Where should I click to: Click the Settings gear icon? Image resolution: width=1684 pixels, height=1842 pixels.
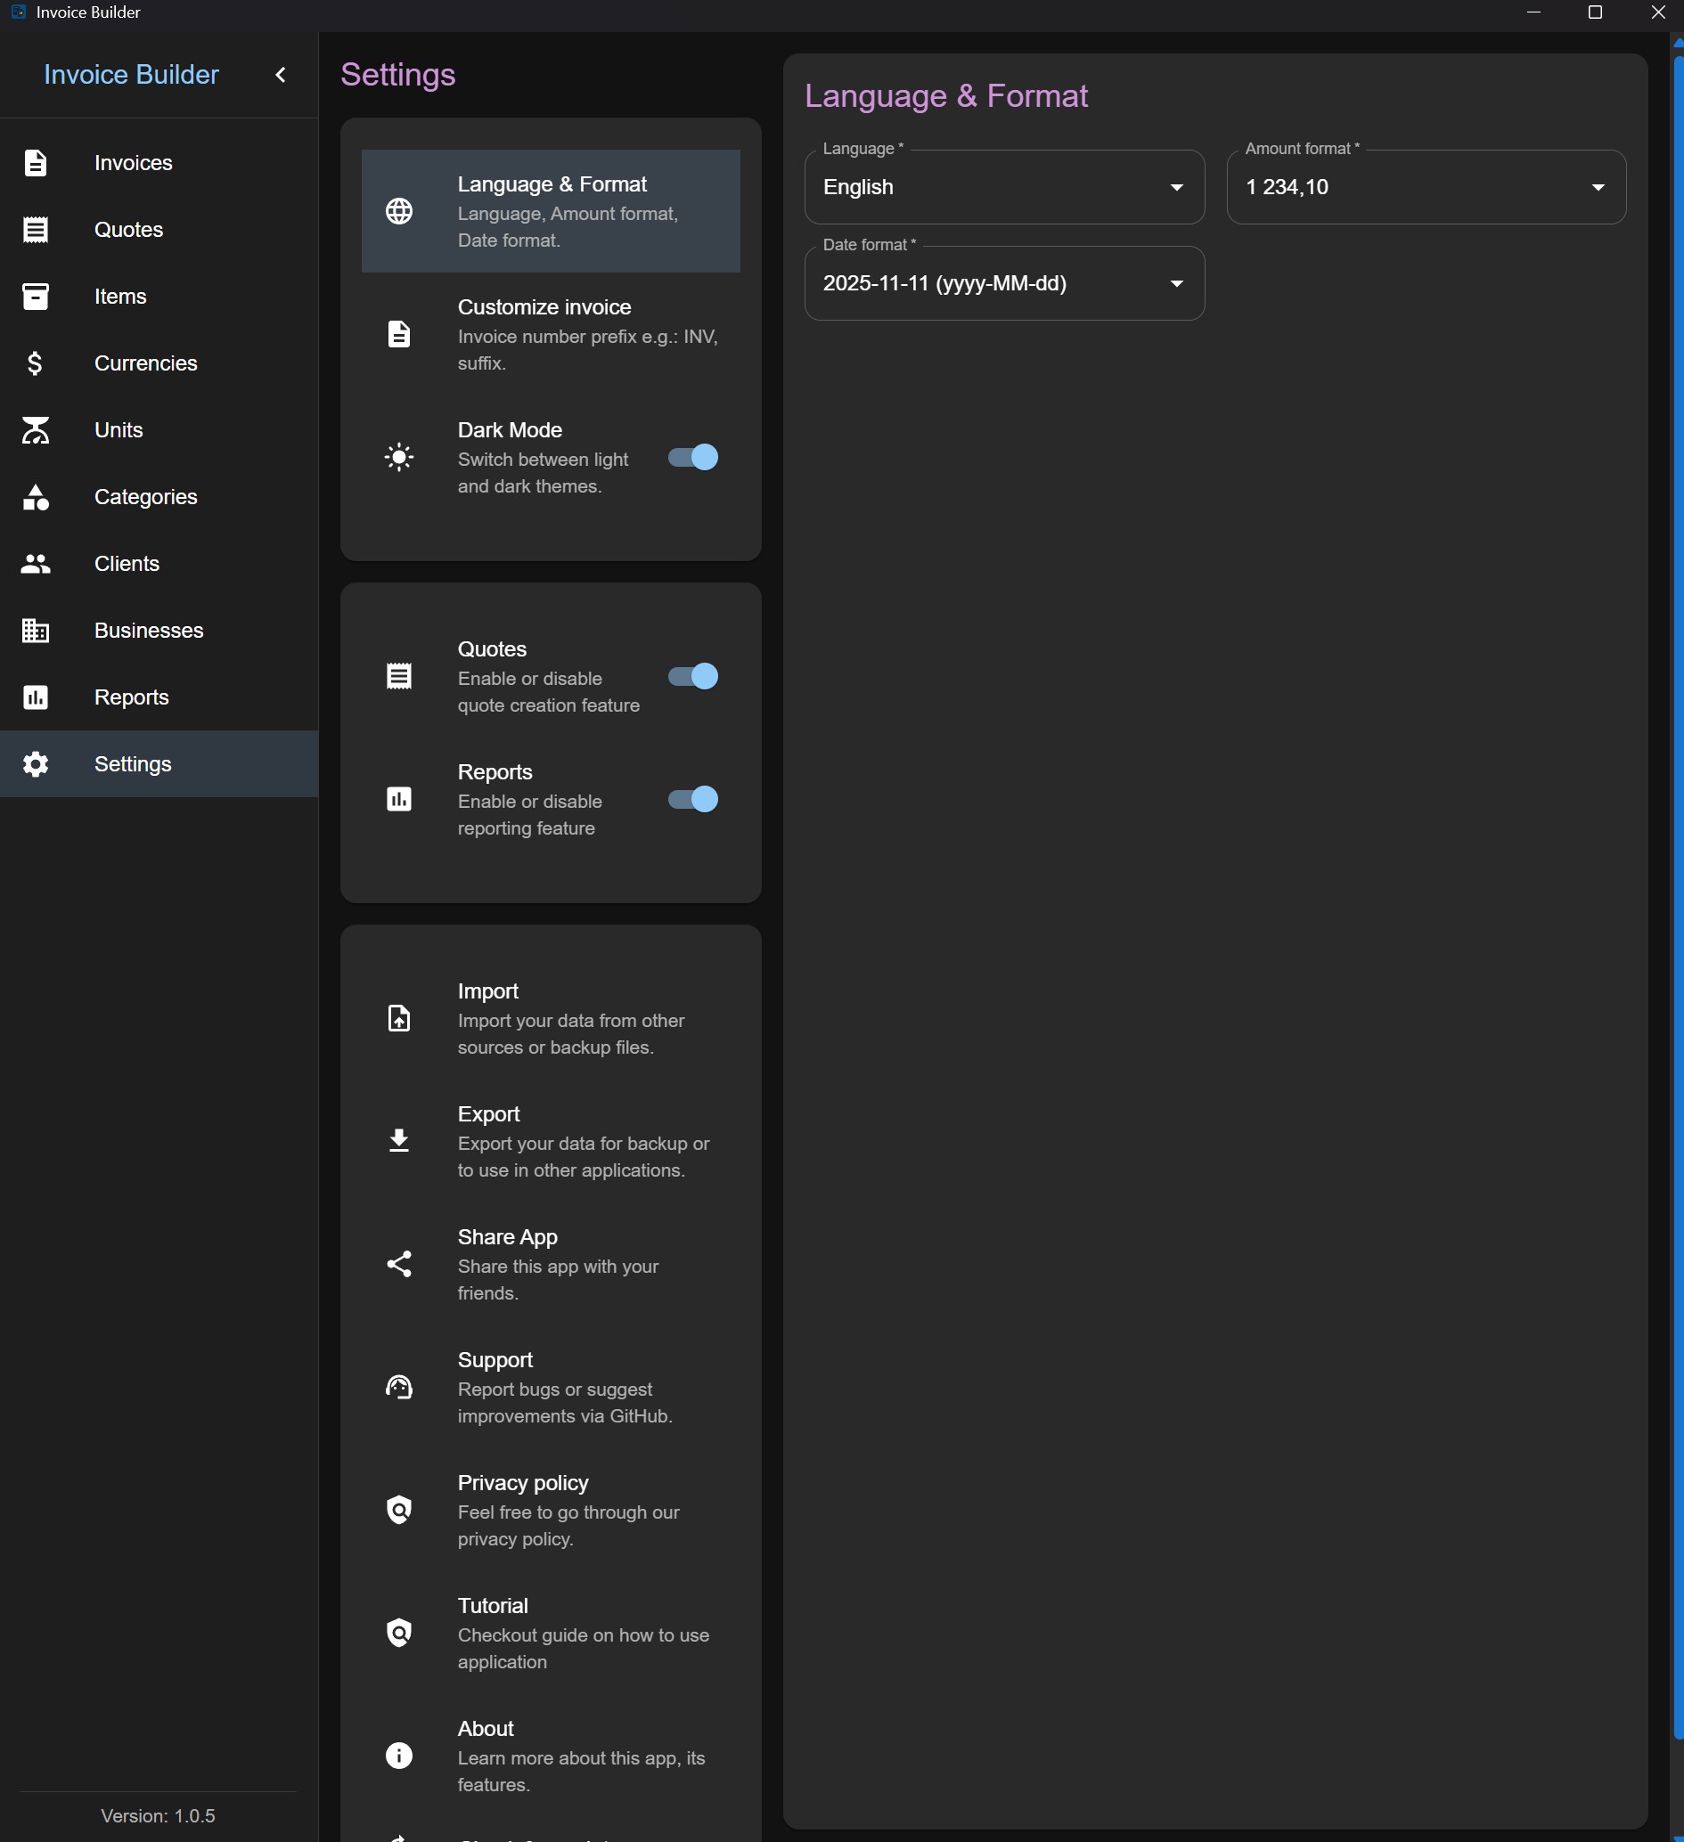[35, 764]
